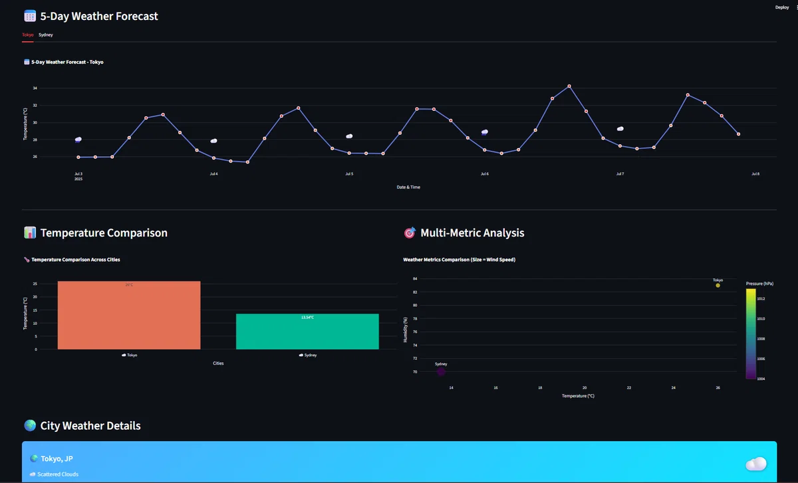Click the large cloud icon in Tokyo card
Screen dimensions: 798x483
click(x=756, y=463)
